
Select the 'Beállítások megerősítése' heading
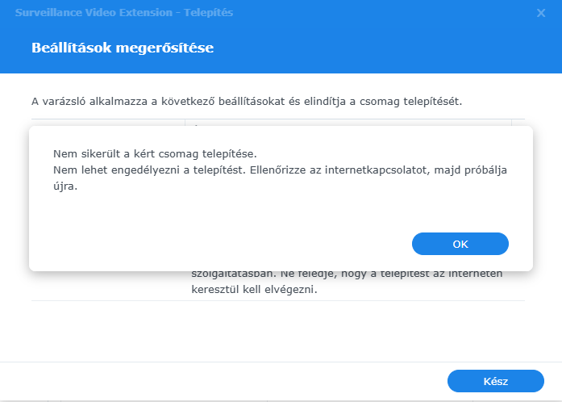tap(122, 48)
